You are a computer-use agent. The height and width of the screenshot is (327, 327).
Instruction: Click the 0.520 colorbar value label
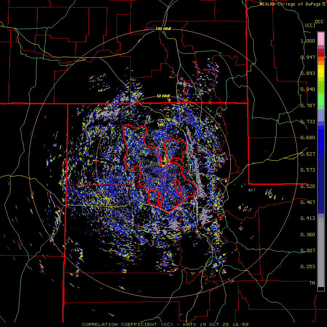click(x=308, y=186)
